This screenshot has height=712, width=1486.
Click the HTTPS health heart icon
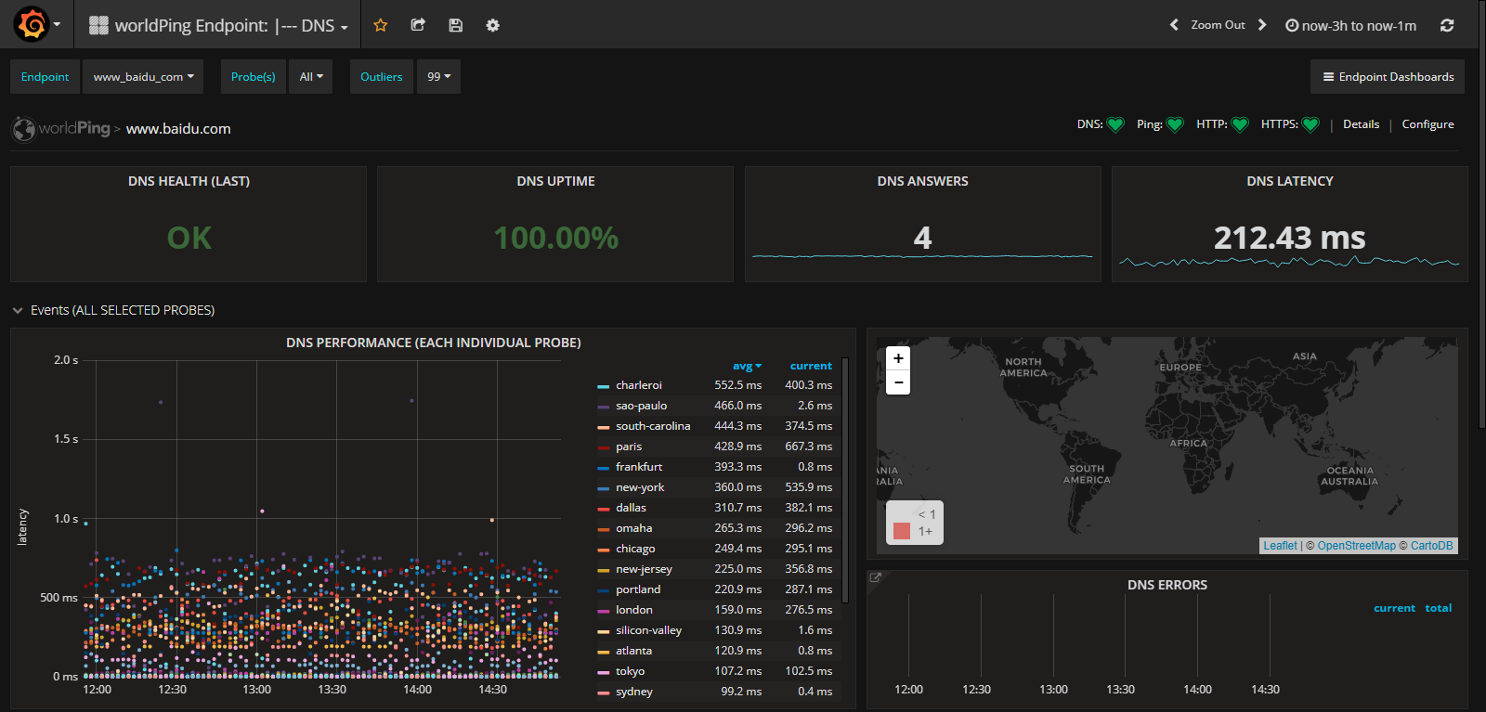click(x=1310, y=124)
